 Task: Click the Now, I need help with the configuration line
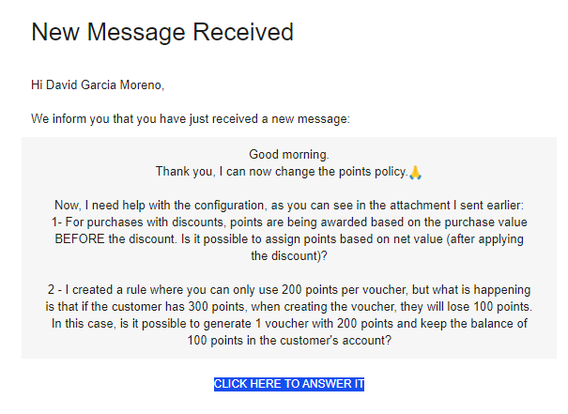coord(289,206)
